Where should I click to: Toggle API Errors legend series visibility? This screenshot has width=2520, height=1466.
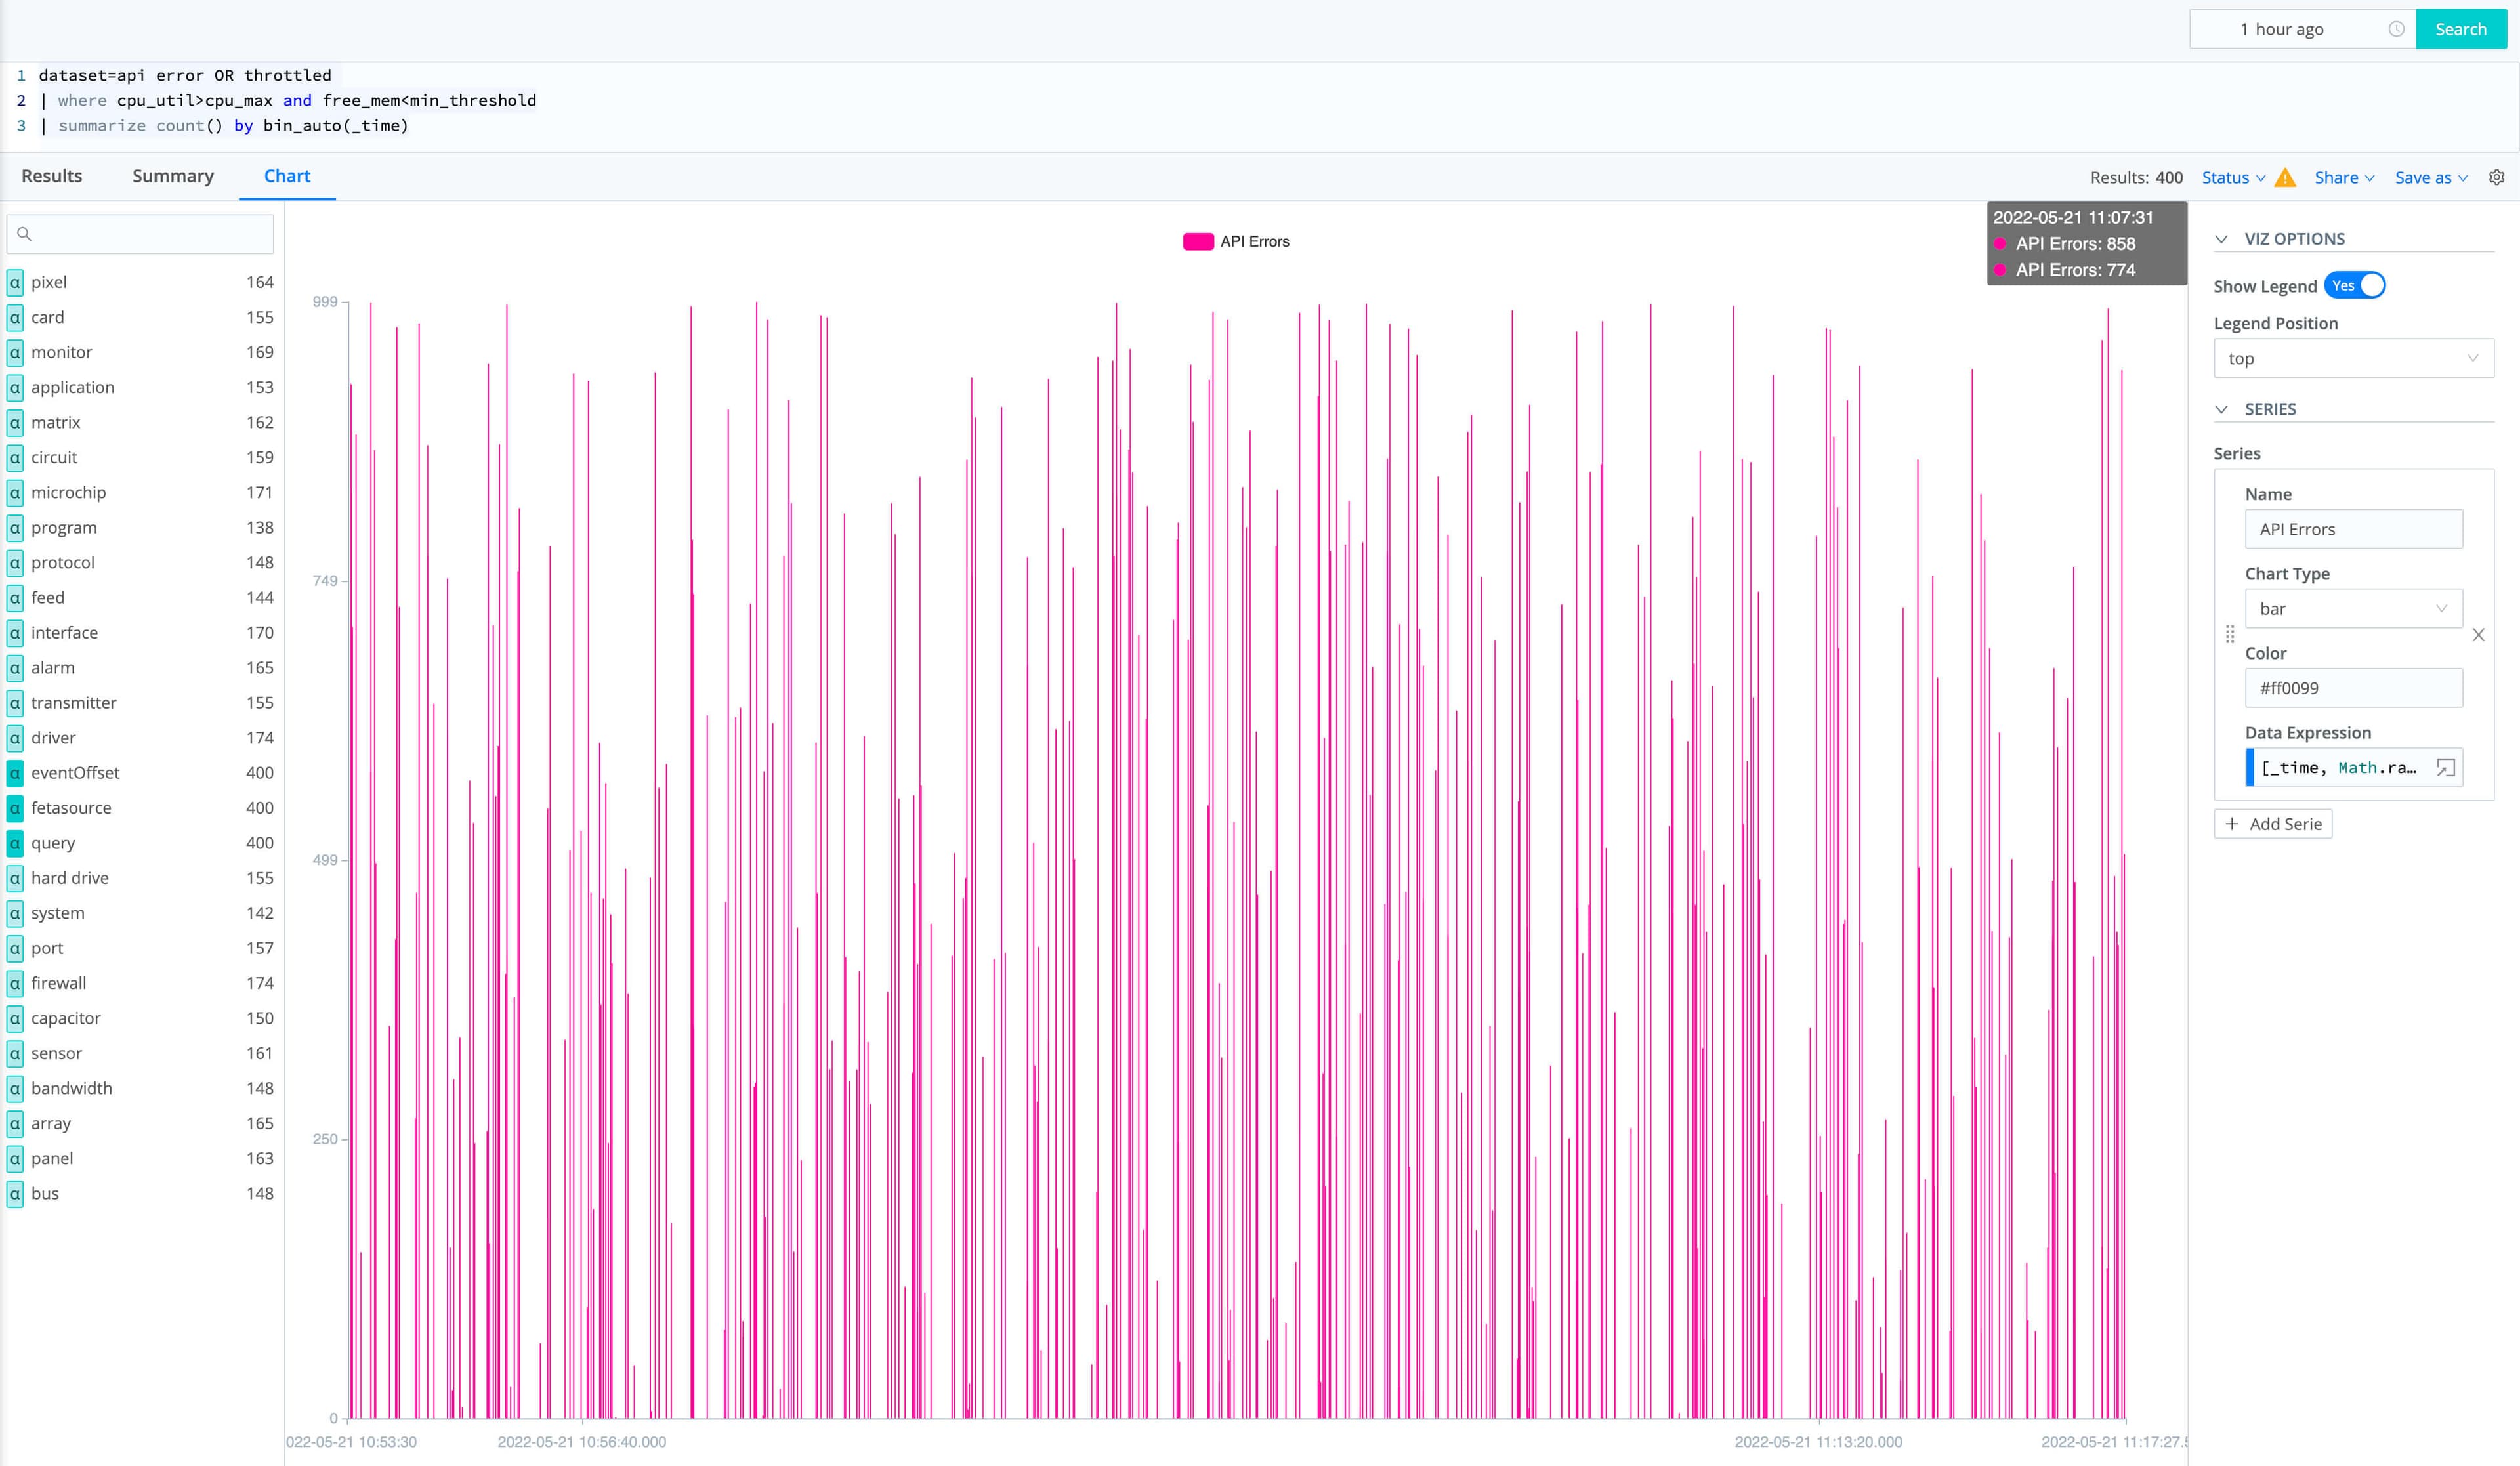coord(1236,242)
